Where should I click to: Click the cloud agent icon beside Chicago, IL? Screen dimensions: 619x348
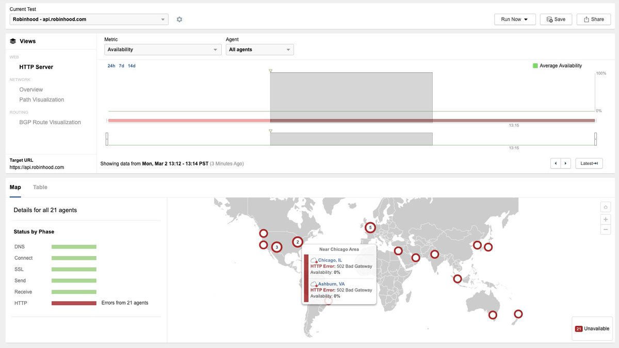click(314, 260)
